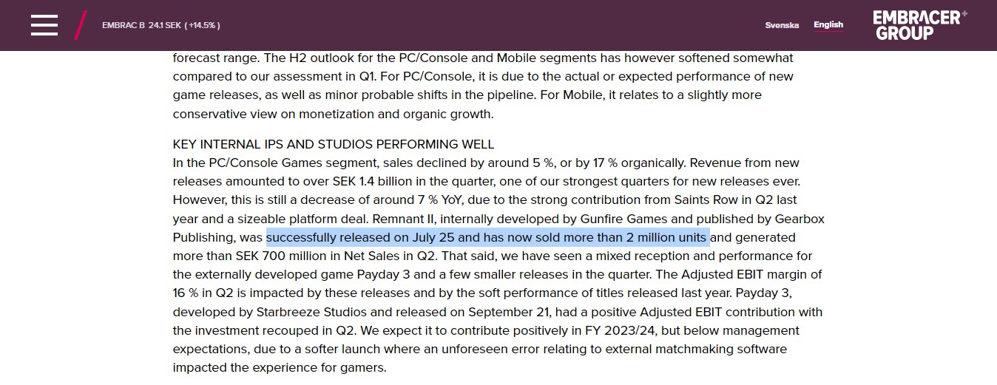Click the word Gearbox in the paragraph
The image size is (997, 385).
pos(800,219)
